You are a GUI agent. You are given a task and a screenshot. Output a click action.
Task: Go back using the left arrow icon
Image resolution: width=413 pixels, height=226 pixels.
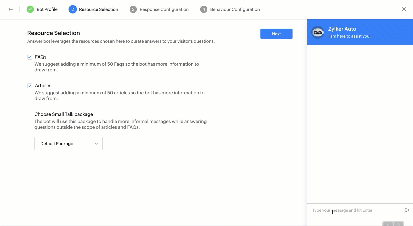coord(11,9)
